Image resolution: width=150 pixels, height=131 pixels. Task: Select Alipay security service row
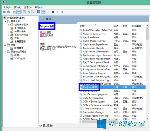point(112,34)
